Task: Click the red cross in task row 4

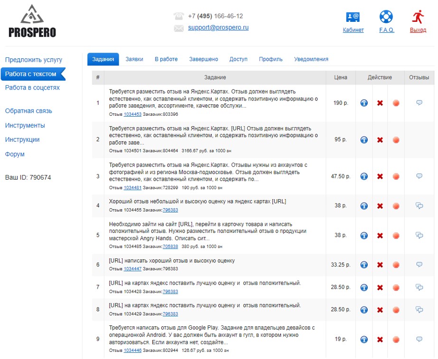Action: (x=380, y=206)
